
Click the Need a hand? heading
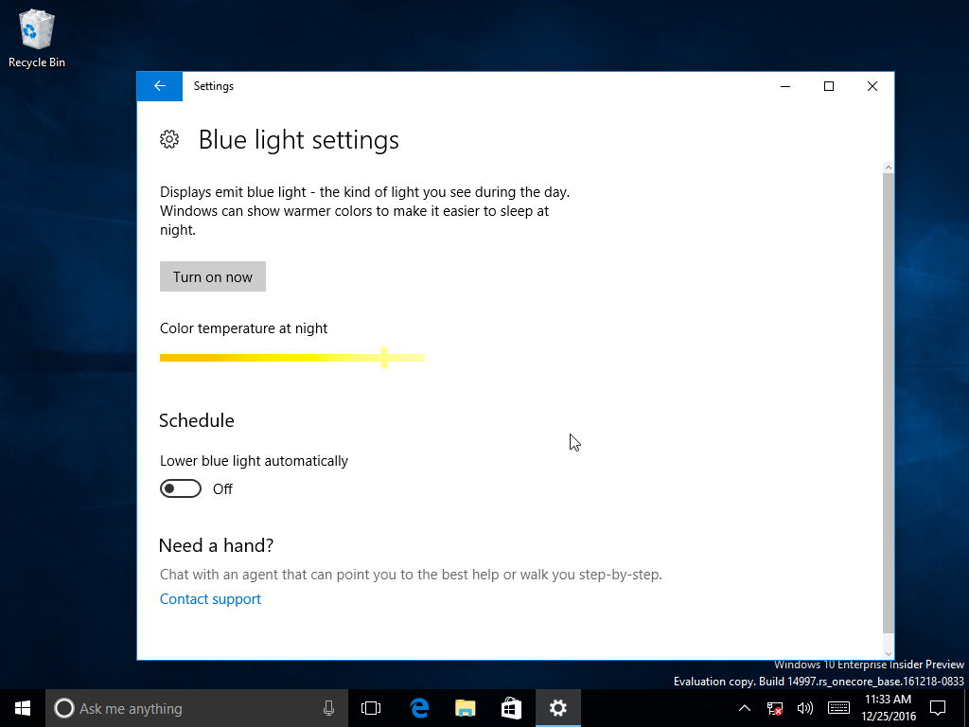tap(216, 545)
